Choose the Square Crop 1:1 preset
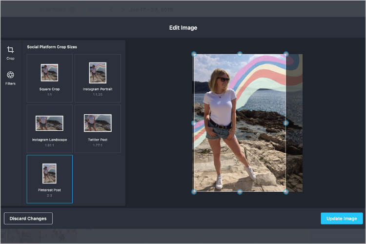The image size is (366, 244). tap(49, 78)
